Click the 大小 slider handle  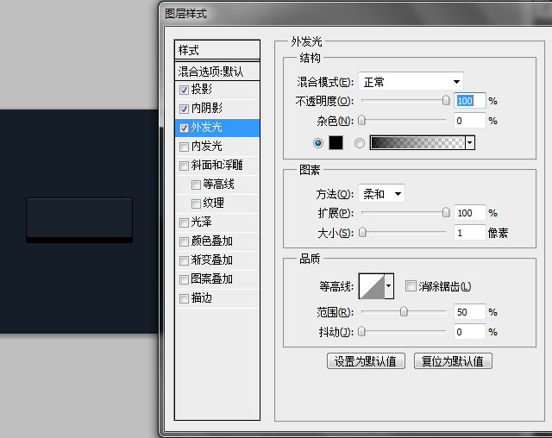tap(362, 233)
